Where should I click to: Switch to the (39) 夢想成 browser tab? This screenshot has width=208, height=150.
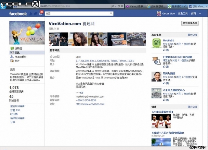click(157, 6)
